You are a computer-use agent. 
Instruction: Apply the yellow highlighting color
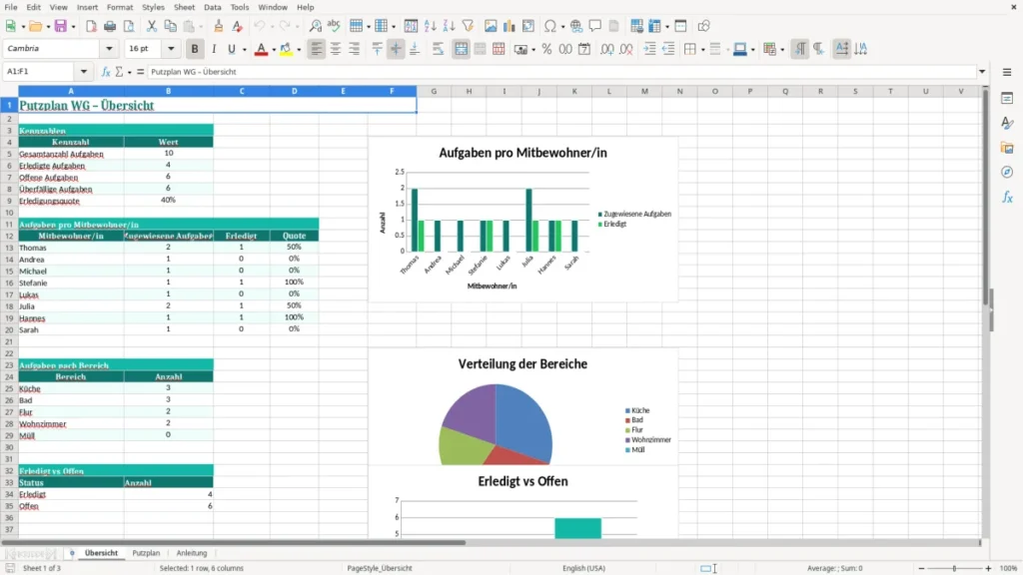(286, 49)
